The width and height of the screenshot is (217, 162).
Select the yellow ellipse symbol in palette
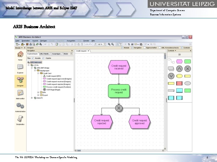tap(179, 76)
